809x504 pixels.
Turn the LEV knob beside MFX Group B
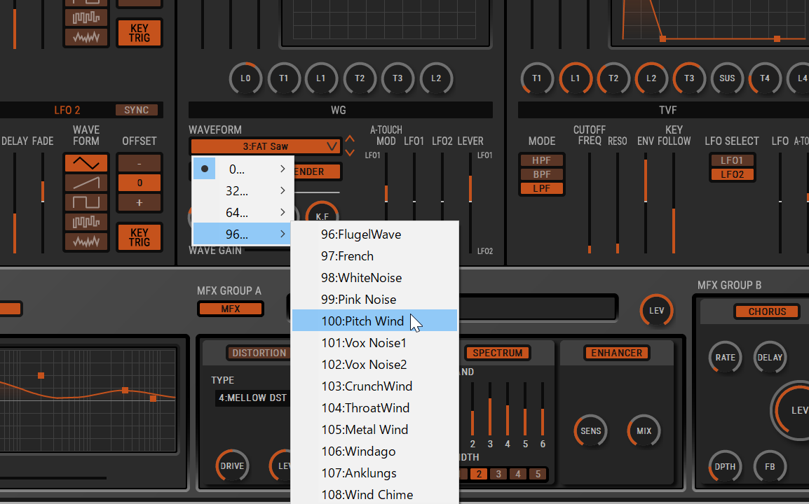(x=656, y=311)
